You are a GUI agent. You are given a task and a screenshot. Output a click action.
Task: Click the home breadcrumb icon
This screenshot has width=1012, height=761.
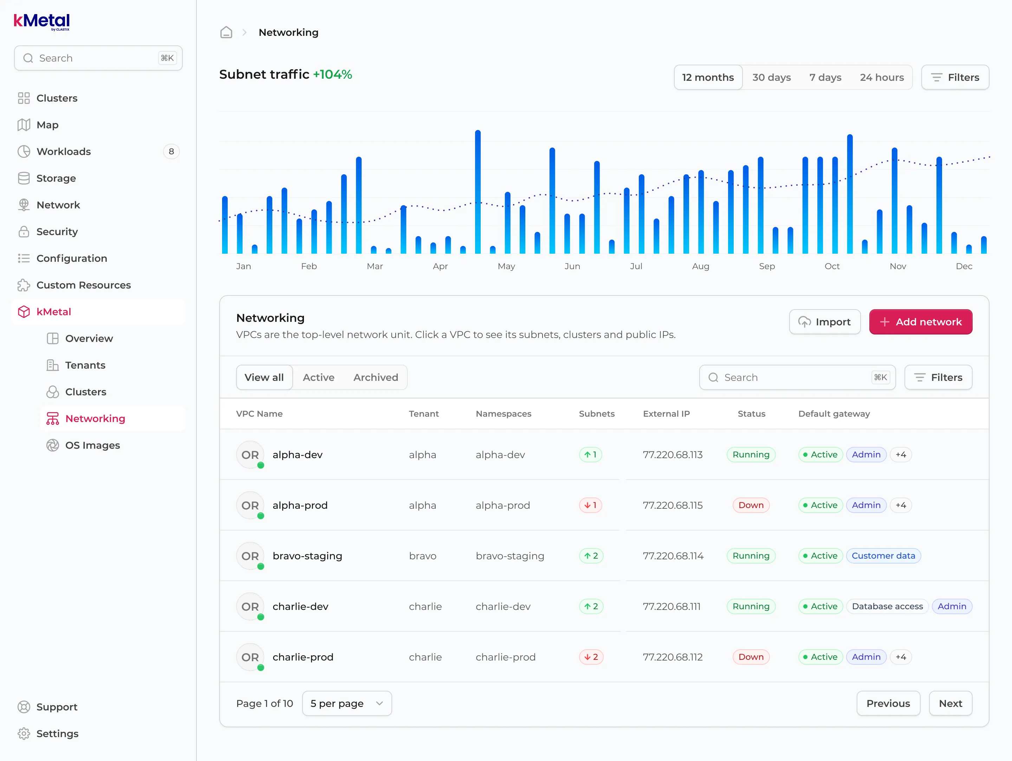pyautogui.click(x=226, y=32)
